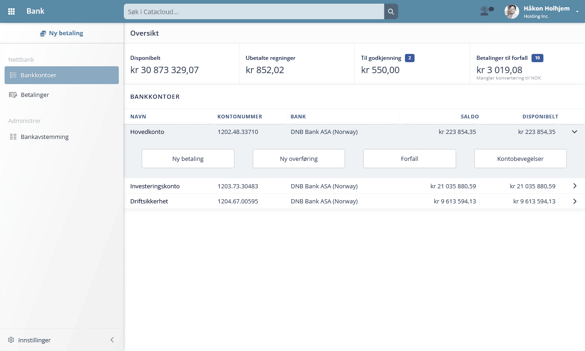Click the coins icon beside Ny betaling
585x351 pixels.
click(x=43, y=33)
